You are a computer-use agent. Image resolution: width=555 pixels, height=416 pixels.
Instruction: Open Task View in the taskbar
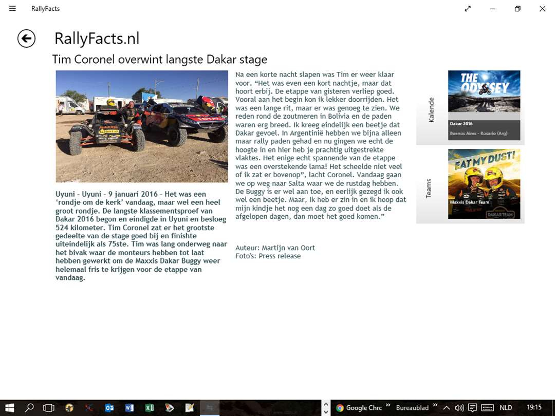point(48,408)
